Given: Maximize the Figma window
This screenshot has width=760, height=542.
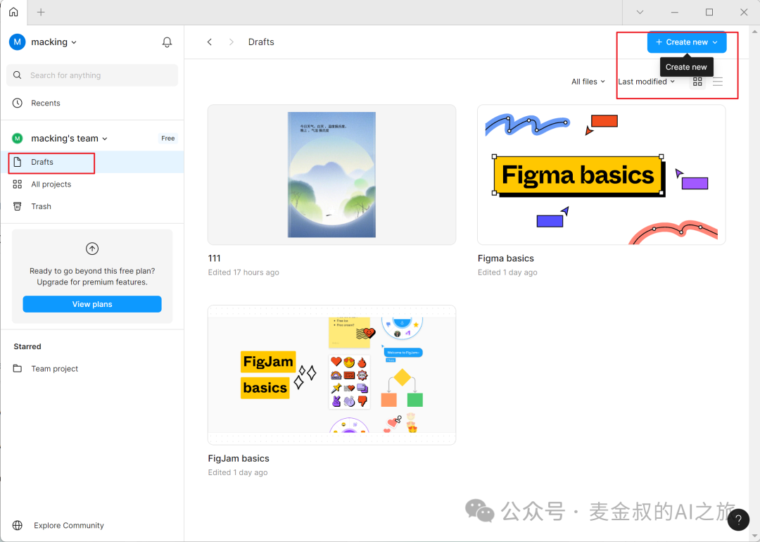Looking at the screenshot, I should 709,12.
